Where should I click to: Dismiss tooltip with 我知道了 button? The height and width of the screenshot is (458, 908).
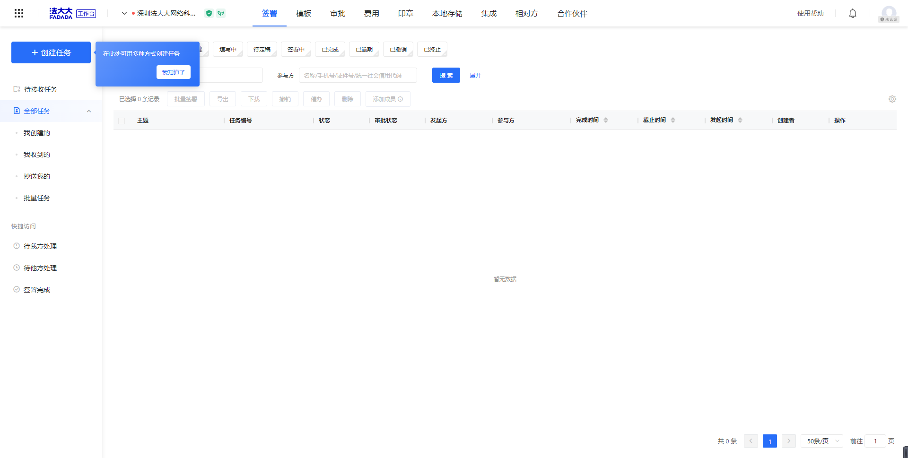click(x=173, y=72)
